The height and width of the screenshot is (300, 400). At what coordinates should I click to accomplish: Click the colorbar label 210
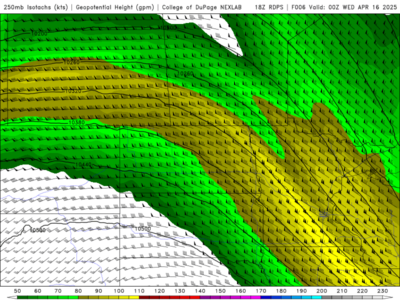(342, 291)
